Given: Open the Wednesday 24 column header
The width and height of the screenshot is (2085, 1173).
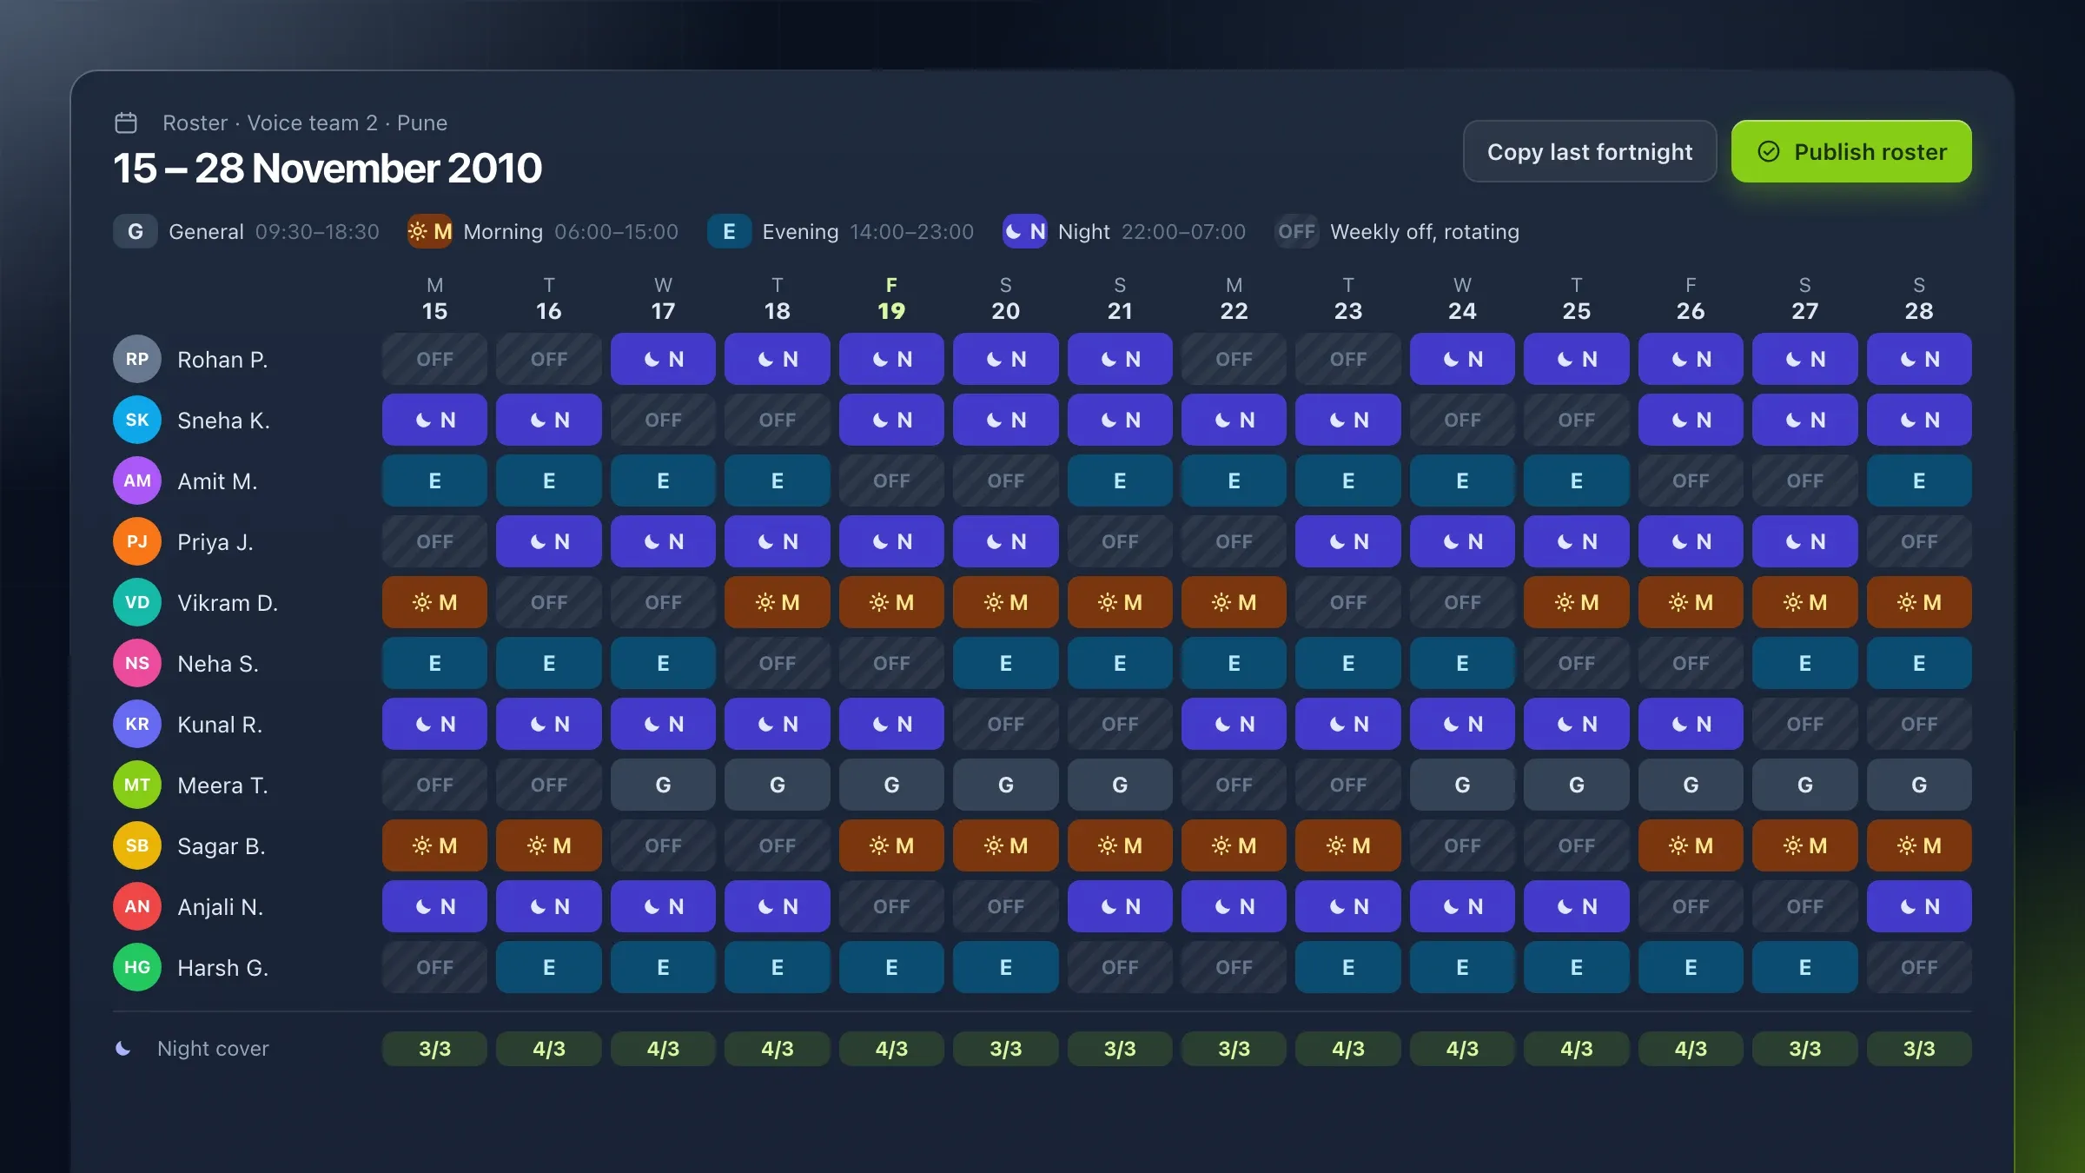Looking at the screenshot, I should 1462,299.
